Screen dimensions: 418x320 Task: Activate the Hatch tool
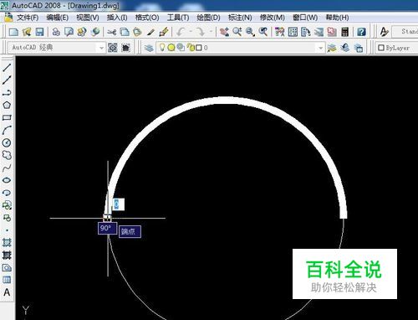pyautogui.click(x=7, y=242)
